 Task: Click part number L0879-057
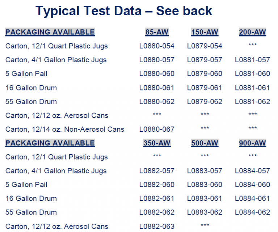(205, 60)
